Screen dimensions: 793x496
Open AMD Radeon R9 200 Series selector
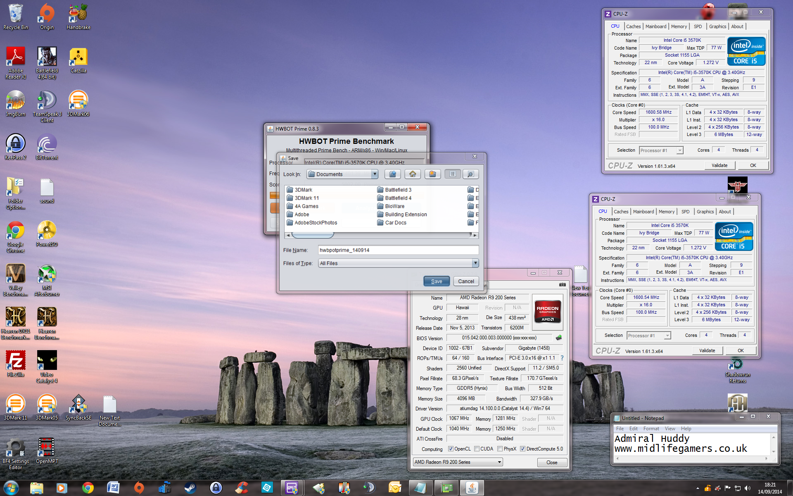pos(458,462)
